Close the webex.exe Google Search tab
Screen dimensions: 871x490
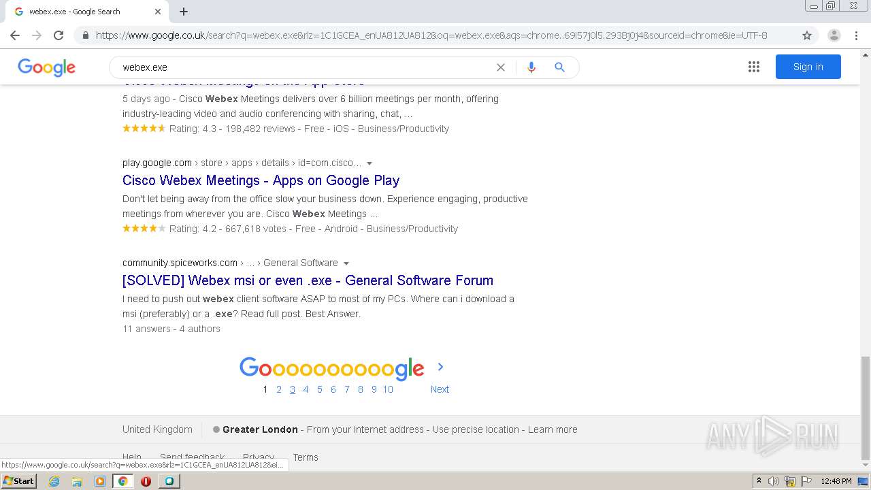point(158,12)
